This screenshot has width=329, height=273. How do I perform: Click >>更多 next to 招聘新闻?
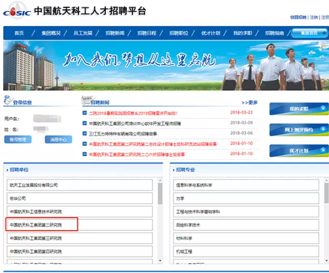(x=250, y=102)
